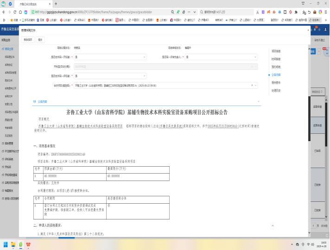Viewport: 330px width, 250px height.
Task: Click the 审核状态 column header
Action: 318,92
